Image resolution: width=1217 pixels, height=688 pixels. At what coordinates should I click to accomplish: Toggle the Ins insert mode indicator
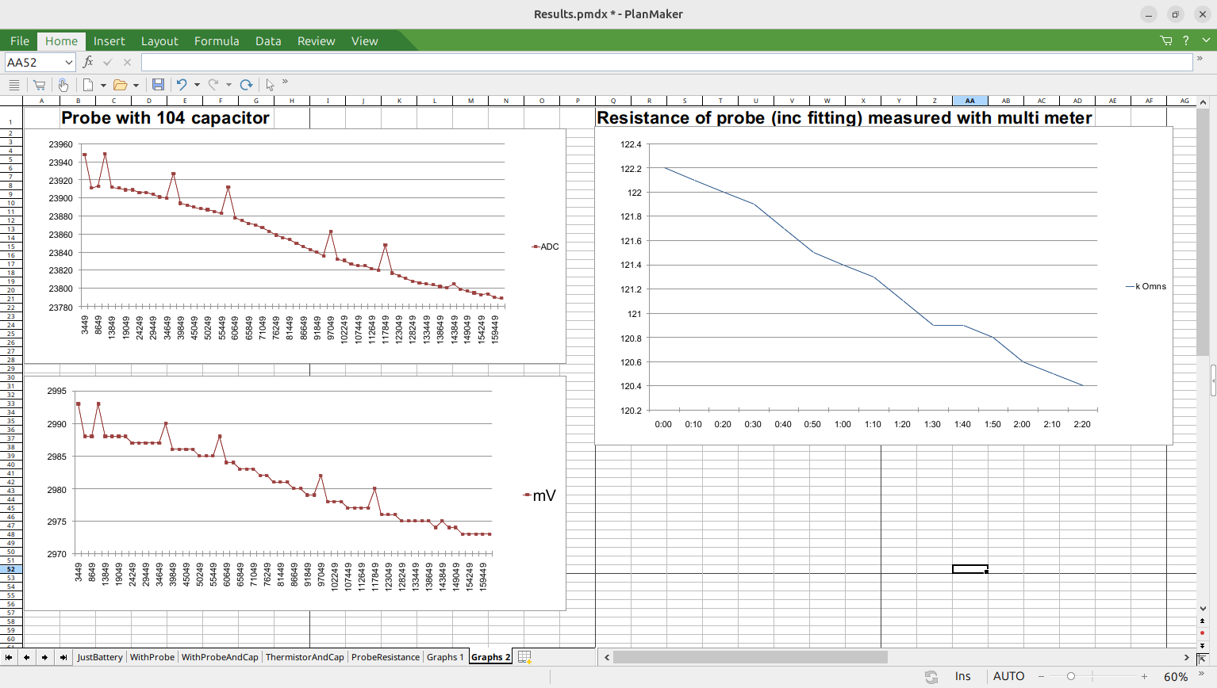[x=963, y=676]
